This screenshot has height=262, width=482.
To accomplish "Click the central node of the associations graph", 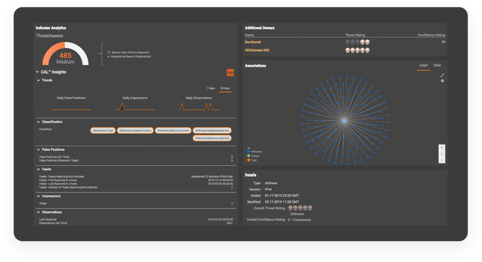I will click(x=344, y=121).
